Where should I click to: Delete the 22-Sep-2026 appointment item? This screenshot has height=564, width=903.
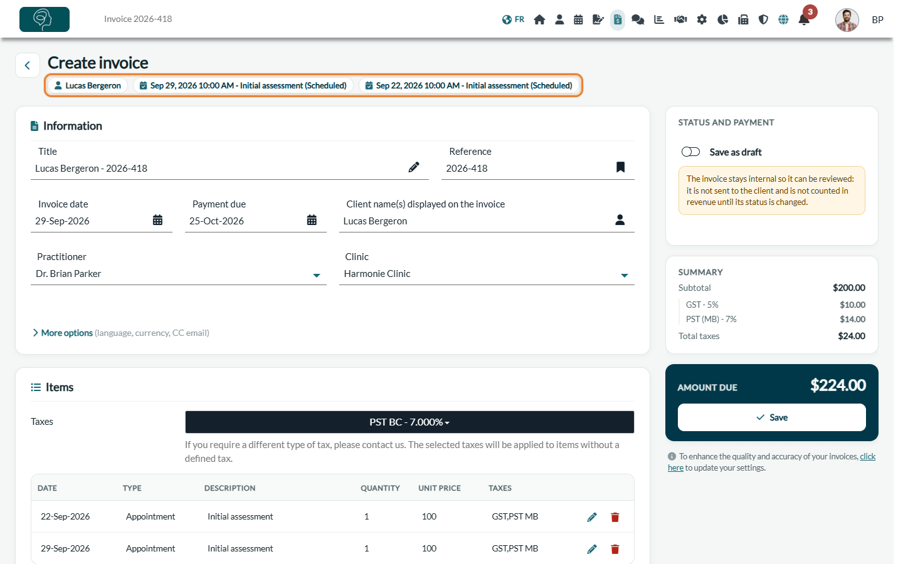tap(615, 517)
